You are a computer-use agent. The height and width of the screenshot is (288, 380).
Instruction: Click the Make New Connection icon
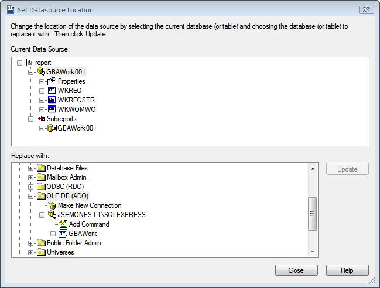click(x=52, y=205)
